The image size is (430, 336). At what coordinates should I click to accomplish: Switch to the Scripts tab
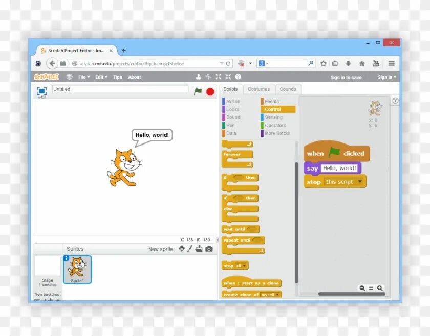[x=230, y=89]
